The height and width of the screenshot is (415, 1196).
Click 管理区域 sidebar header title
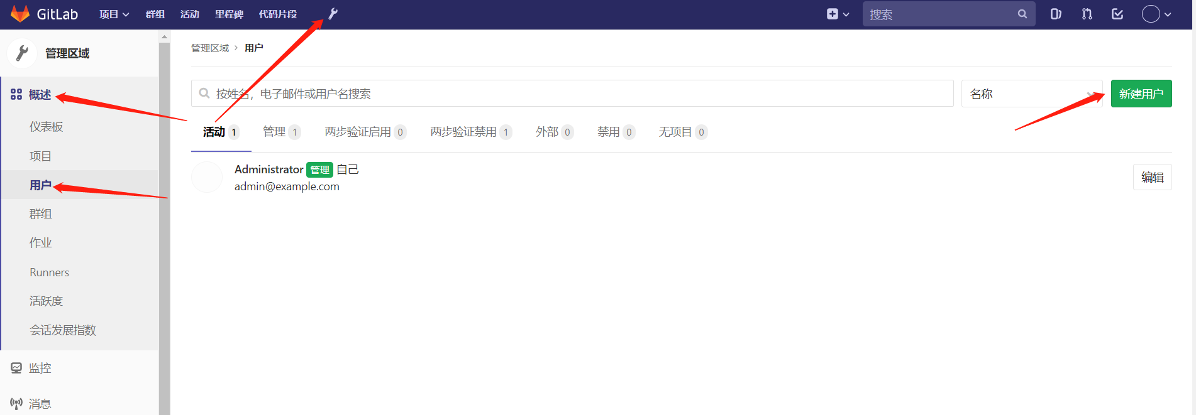67,53
